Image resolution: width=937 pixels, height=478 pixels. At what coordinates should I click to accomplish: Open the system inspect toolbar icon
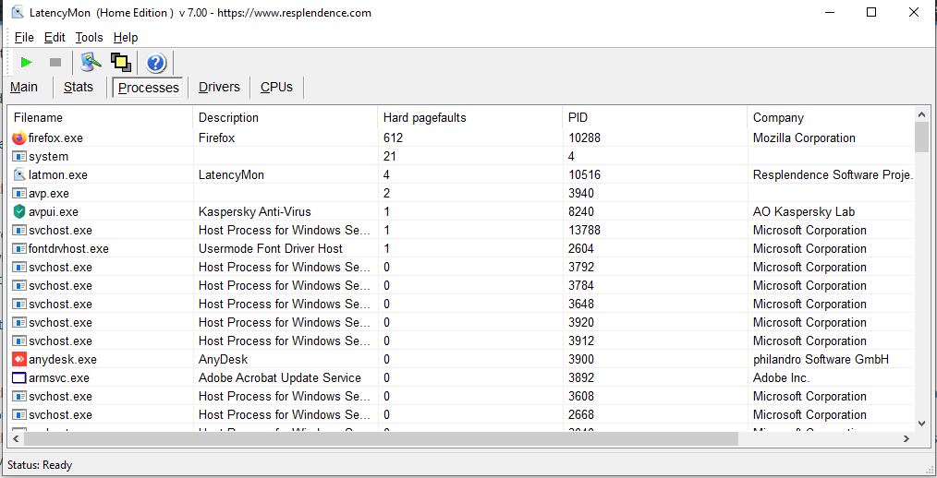tap(91, 62)
